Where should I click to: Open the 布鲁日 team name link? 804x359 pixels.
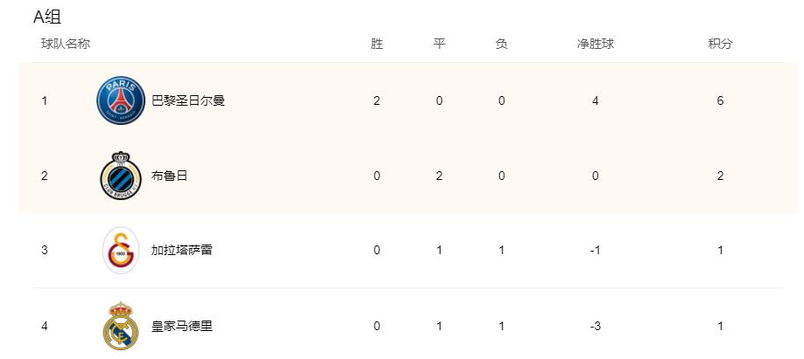click(x=169, y=176)
